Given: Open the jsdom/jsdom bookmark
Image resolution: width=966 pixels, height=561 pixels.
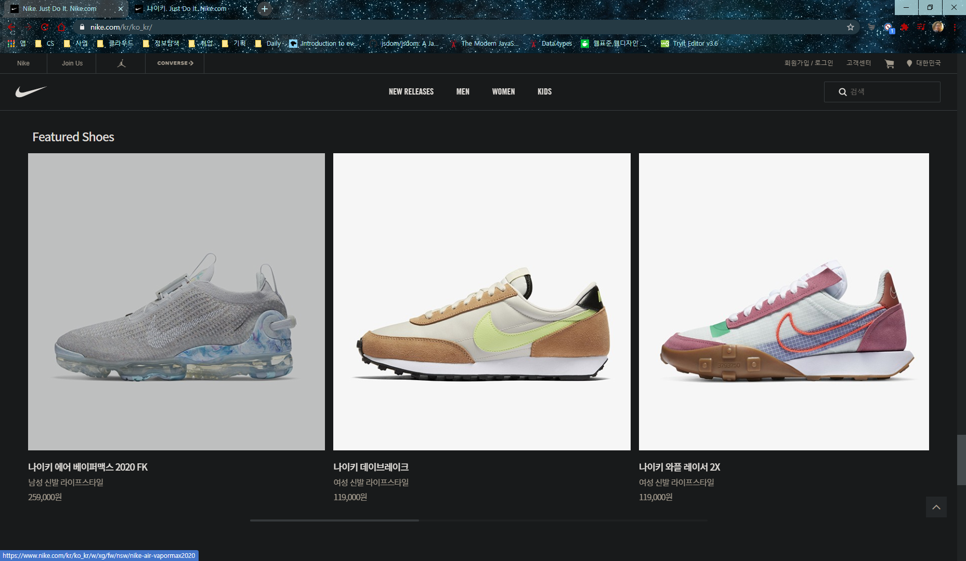Looking at the screenshot, I should pos(404,44).
